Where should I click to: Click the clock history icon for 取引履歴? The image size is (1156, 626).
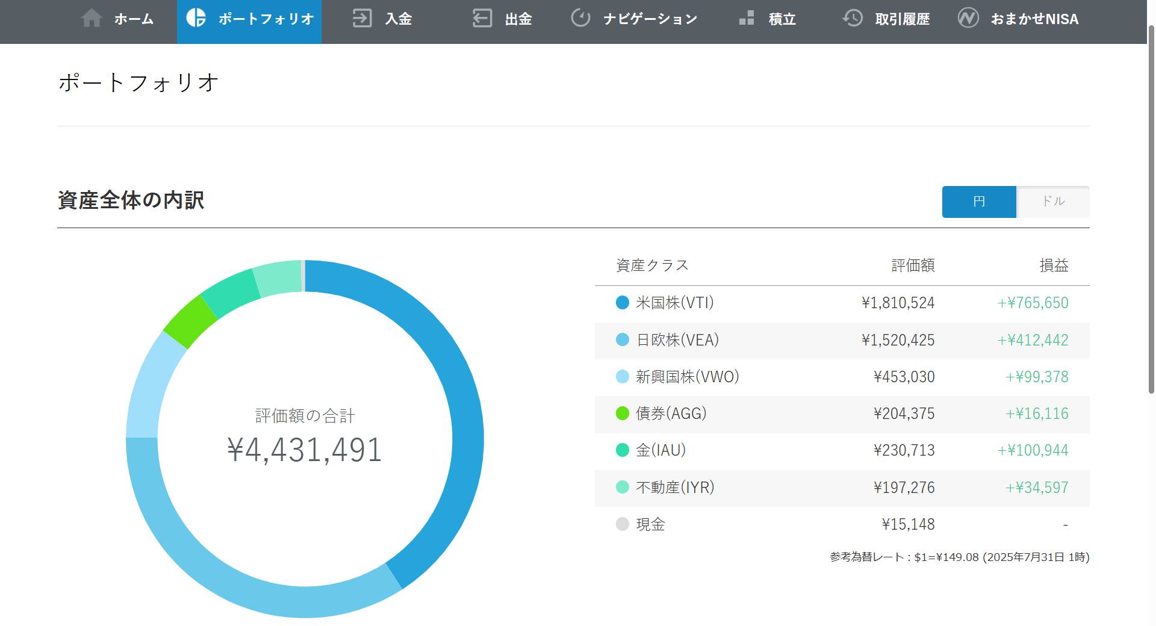[853, 18]
